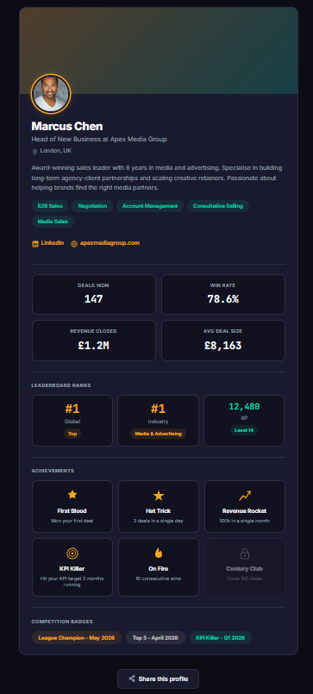313x694 pixels.
Task: Click the Avg Deal Size value £8,163
Action: pos(223,346)
